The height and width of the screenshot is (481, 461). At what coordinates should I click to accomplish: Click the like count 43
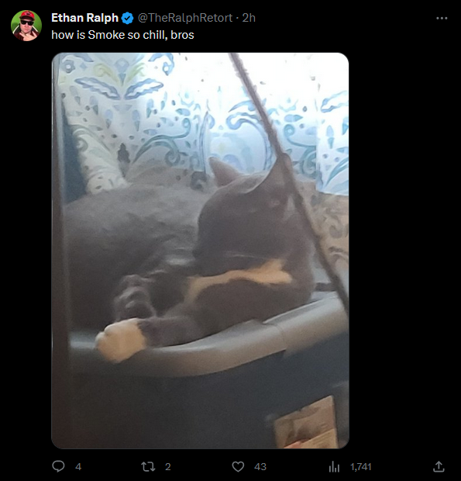(260, 467)
